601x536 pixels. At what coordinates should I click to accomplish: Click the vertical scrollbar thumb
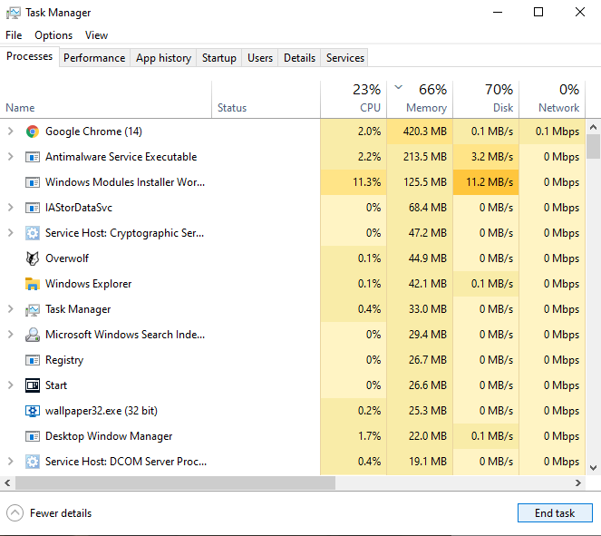[594, 146]
